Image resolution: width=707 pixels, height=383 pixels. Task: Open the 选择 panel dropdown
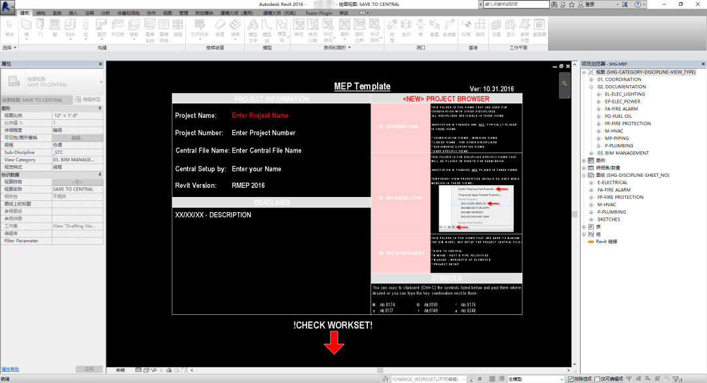pos(9,47)
